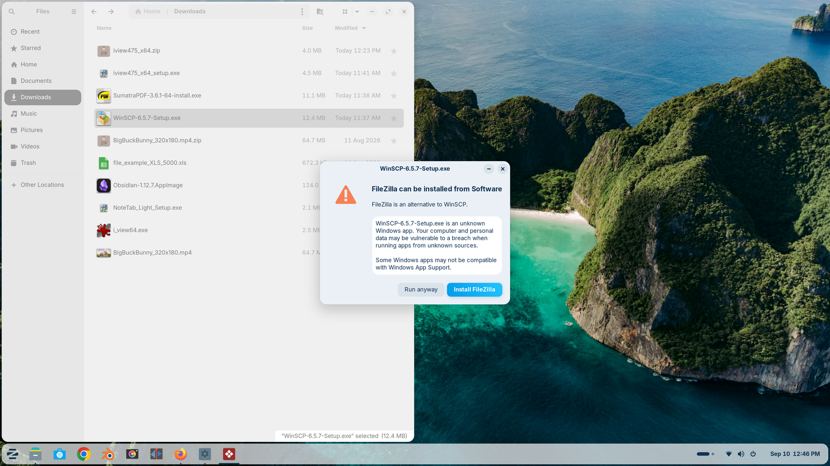Open Documents in the sidebar
Viewport: 830px width, 466px height.
[43, 81]
